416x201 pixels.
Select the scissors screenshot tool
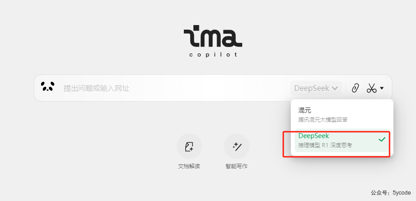[372, 88]
